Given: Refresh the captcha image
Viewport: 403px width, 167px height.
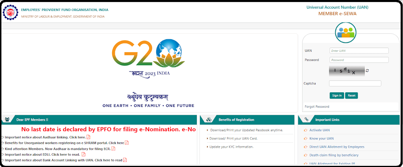Looking at the screenshot, I should pos(367,71).
